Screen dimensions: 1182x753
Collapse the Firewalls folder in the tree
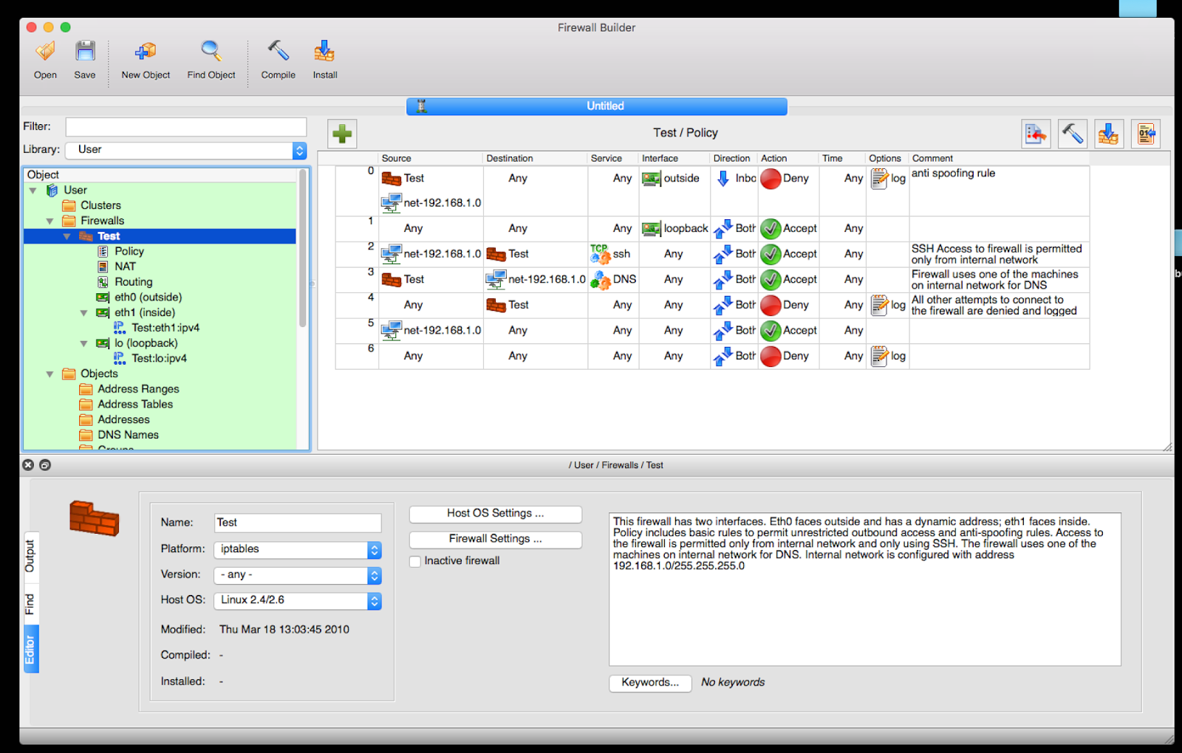click(49, 221)
